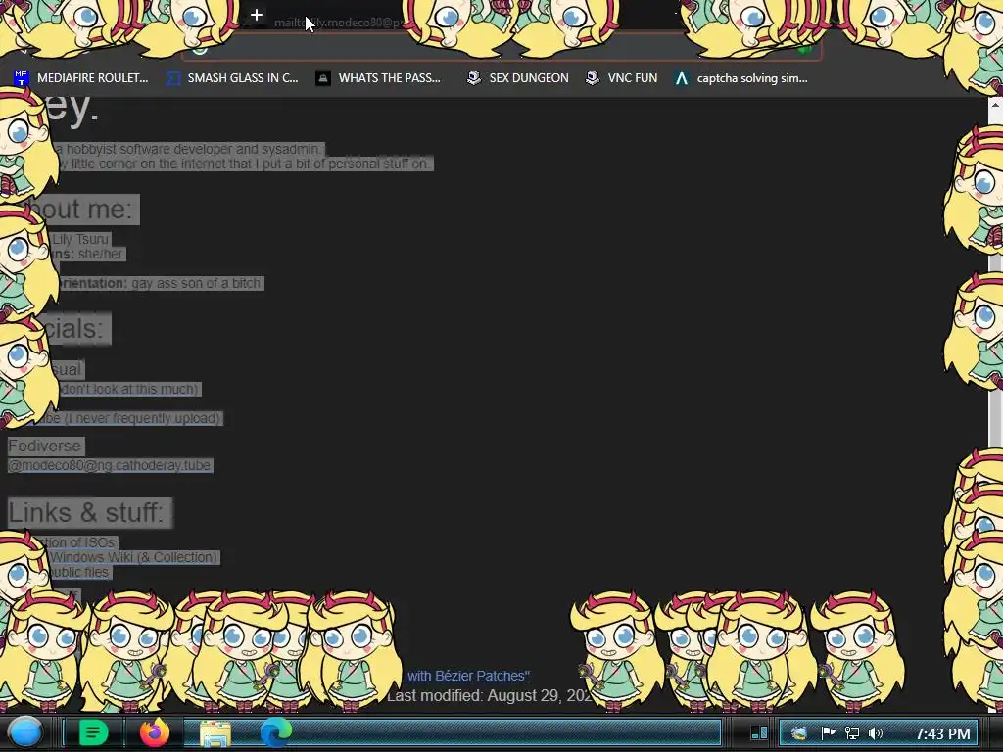Switch to Firefox in the taskbar

[155, 732]
